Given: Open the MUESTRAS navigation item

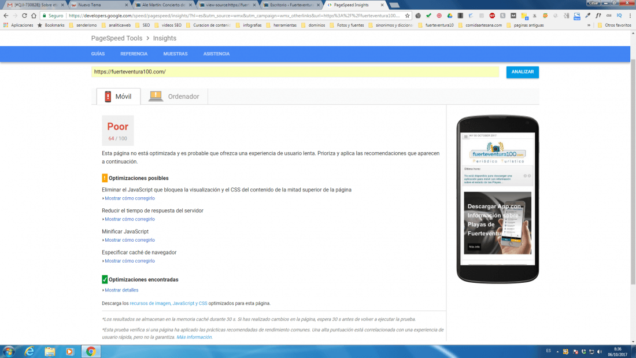Looking at the screenshot, I should point(175,54).
